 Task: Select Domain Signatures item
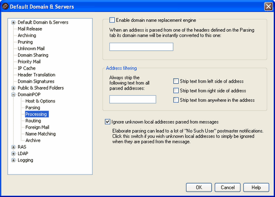click(36, 82)
